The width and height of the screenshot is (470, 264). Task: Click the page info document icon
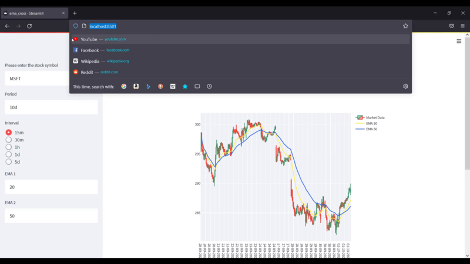pyautogui.click(x=84, y=26)
